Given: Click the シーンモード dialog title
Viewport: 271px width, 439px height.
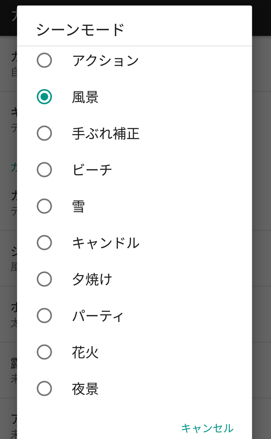Looking at the screenshot, I should coord(80,29).
